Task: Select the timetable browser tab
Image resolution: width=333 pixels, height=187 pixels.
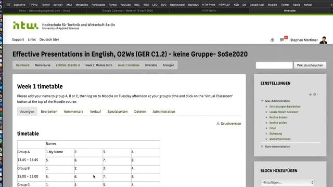Action: click(290, 10)
